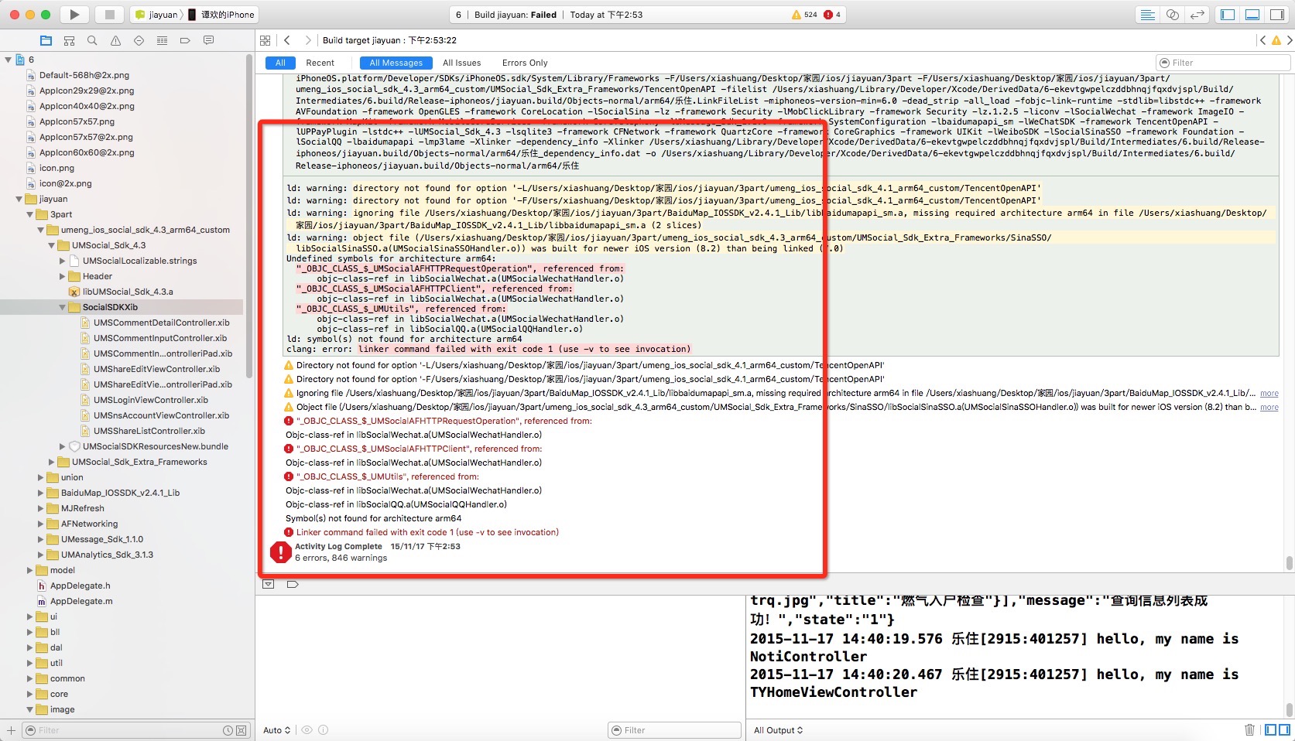Jump to the previous issue arrow

(x=1262, y=40)
